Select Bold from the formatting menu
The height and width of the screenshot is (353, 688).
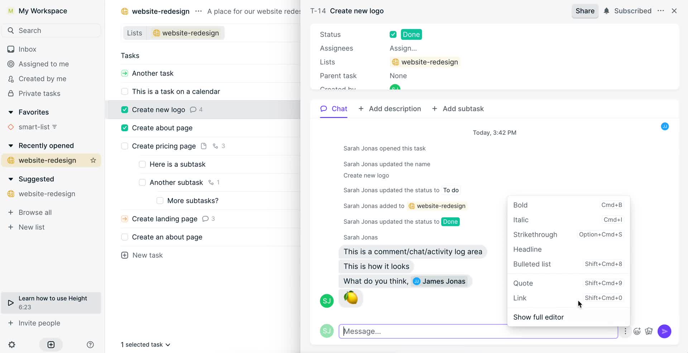568,205
